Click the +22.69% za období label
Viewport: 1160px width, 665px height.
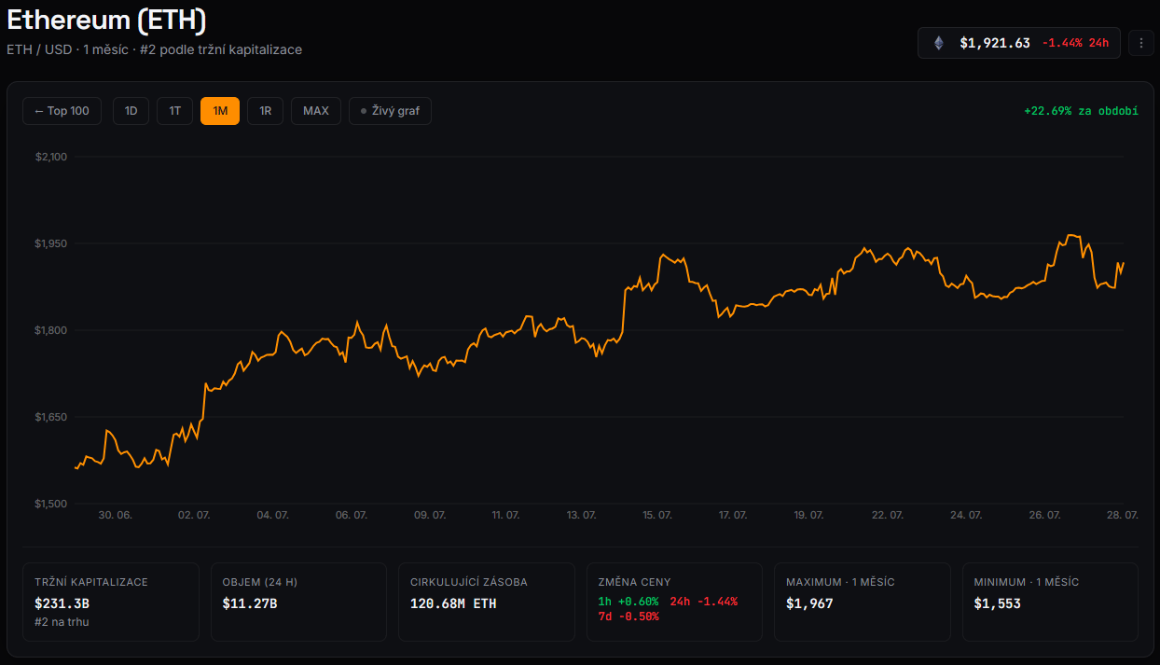tap(1081, 111)
